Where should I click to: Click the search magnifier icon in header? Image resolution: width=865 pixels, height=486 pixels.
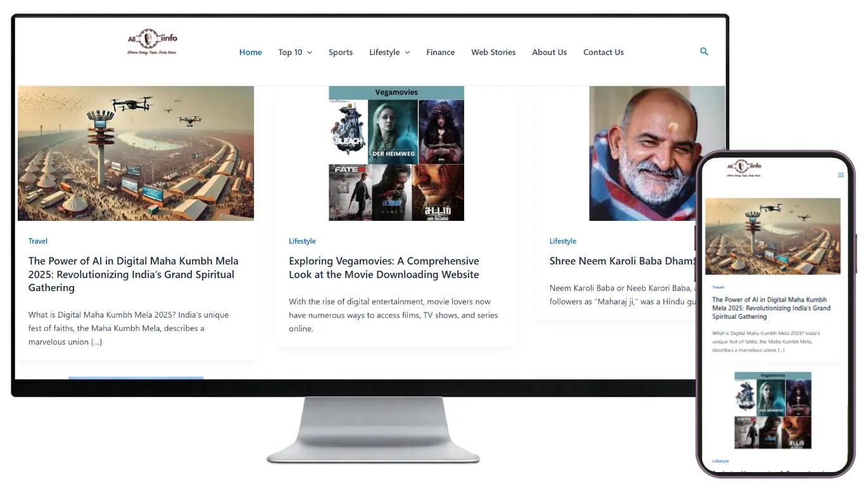(704, 52)
